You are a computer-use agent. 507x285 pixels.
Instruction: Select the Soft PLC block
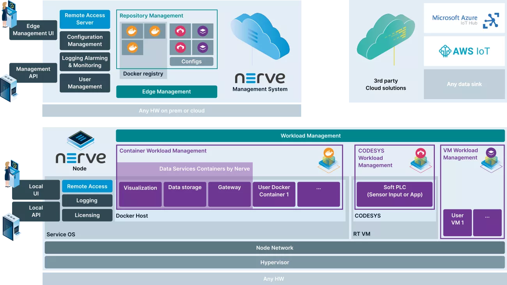pyautogui.click(x=395, y=194)
